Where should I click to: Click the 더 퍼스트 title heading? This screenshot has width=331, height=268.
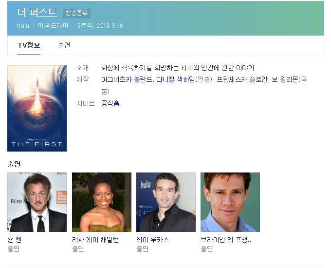pyautogui.click(x=37, y=13)
